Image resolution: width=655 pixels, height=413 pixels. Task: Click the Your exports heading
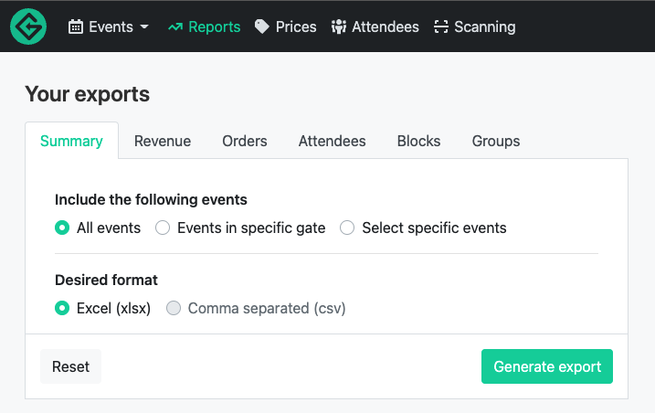[88, 94]
